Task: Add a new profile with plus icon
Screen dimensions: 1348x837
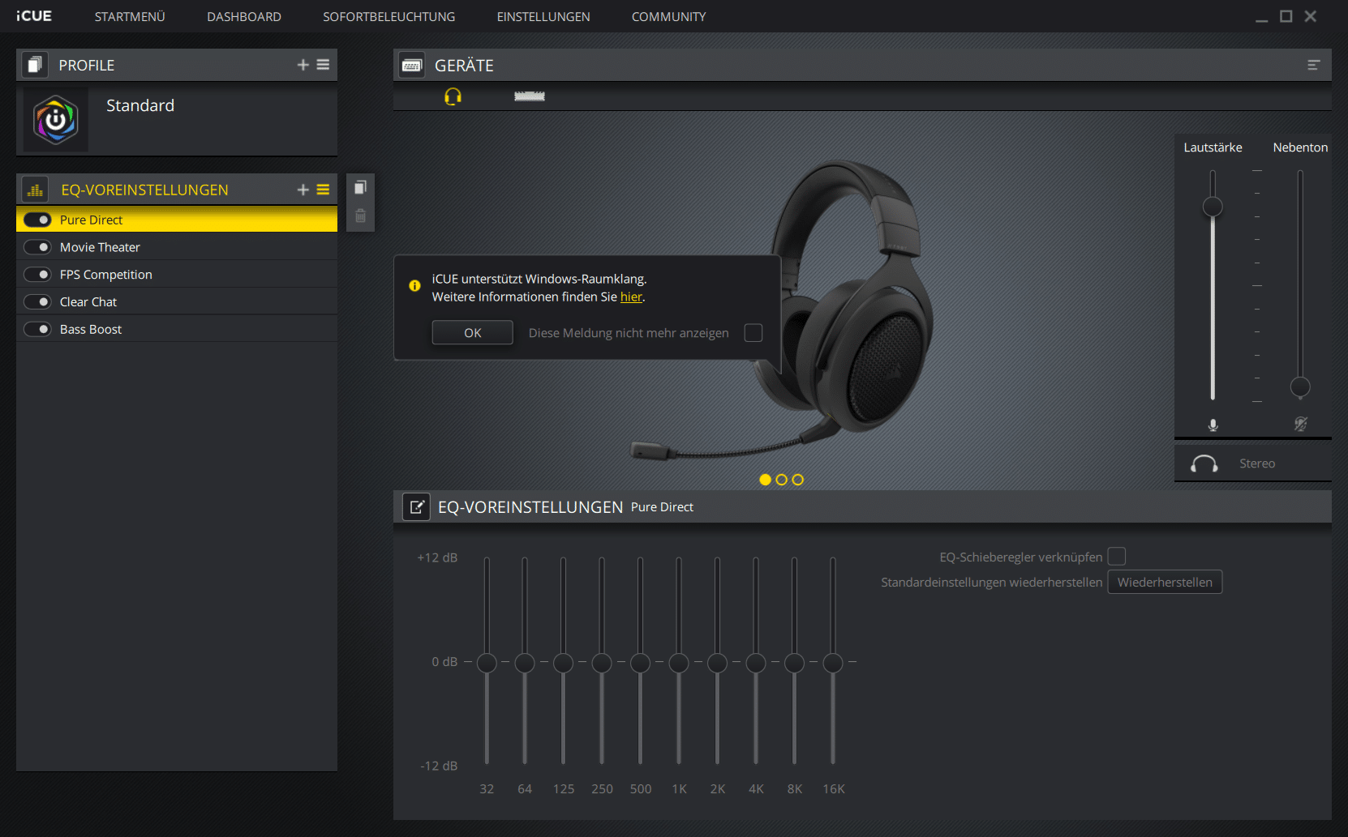Action: pyautogui.click(x=303, y=65)
